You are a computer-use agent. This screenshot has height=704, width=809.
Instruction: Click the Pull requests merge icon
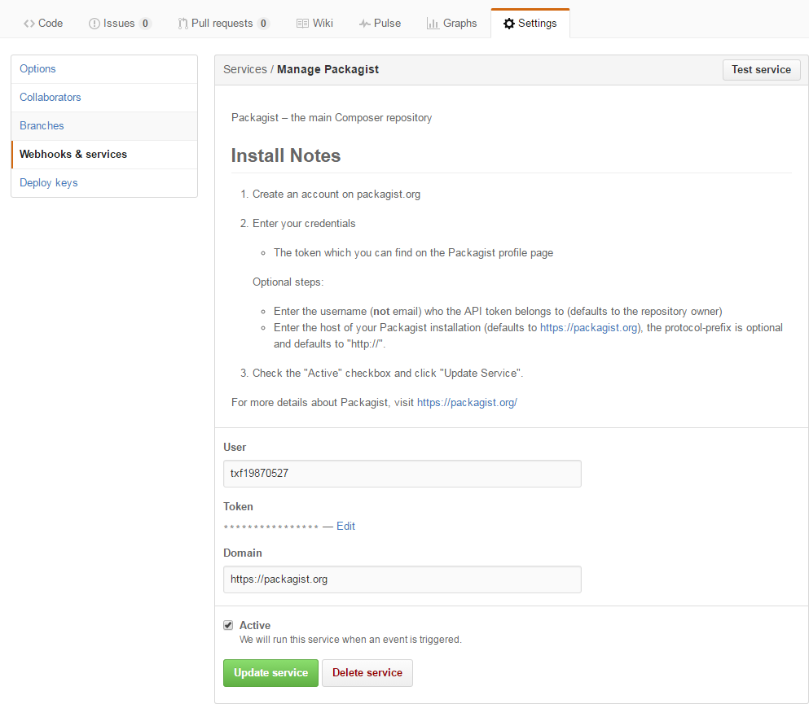point(182,23)
